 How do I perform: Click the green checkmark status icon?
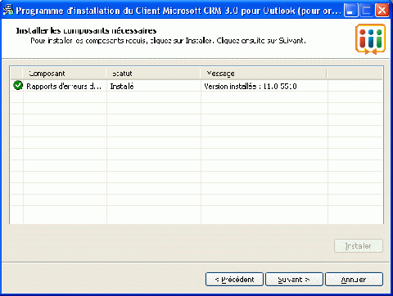tap(18, 86)
